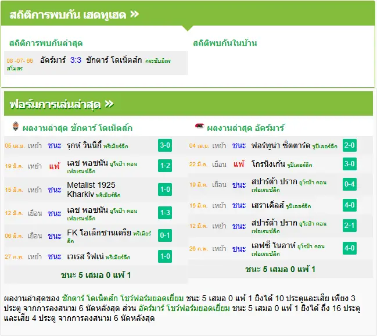Click จูปิเลอร์ลีก label beside โกรนิงเก้น
Image resolution: width=377 pixels, height=336 pixels.
pyautogui.click(x=299, y=165)
